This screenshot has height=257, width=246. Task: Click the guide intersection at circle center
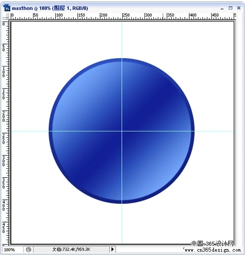pos(122,131)
